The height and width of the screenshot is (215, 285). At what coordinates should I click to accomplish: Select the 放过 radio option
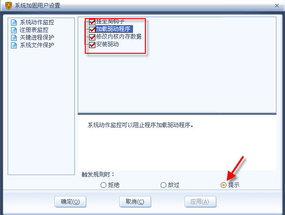163,185
